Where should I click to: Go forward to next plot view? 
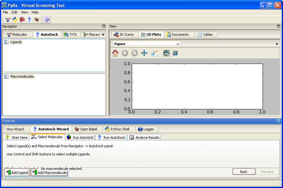coord(135,53)
